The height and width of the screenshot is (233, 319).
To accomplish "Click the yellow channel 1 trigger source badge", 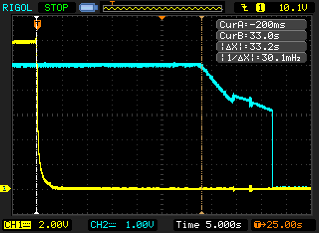I will [x=260, y=8].
